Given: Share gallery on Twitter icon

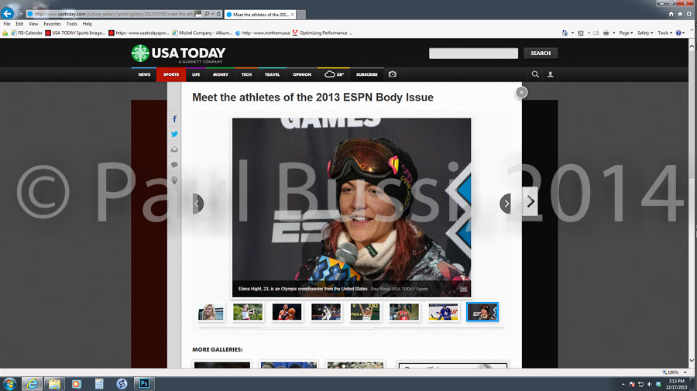Looking at the screenshot, I should click(x=174, y=134).
